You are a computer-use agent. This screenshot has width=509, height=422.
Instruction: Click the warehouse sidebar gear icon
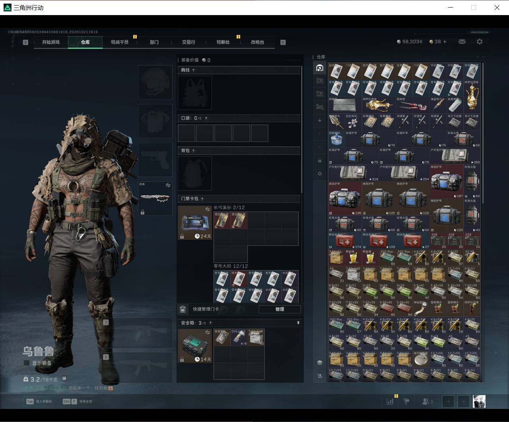320,173
